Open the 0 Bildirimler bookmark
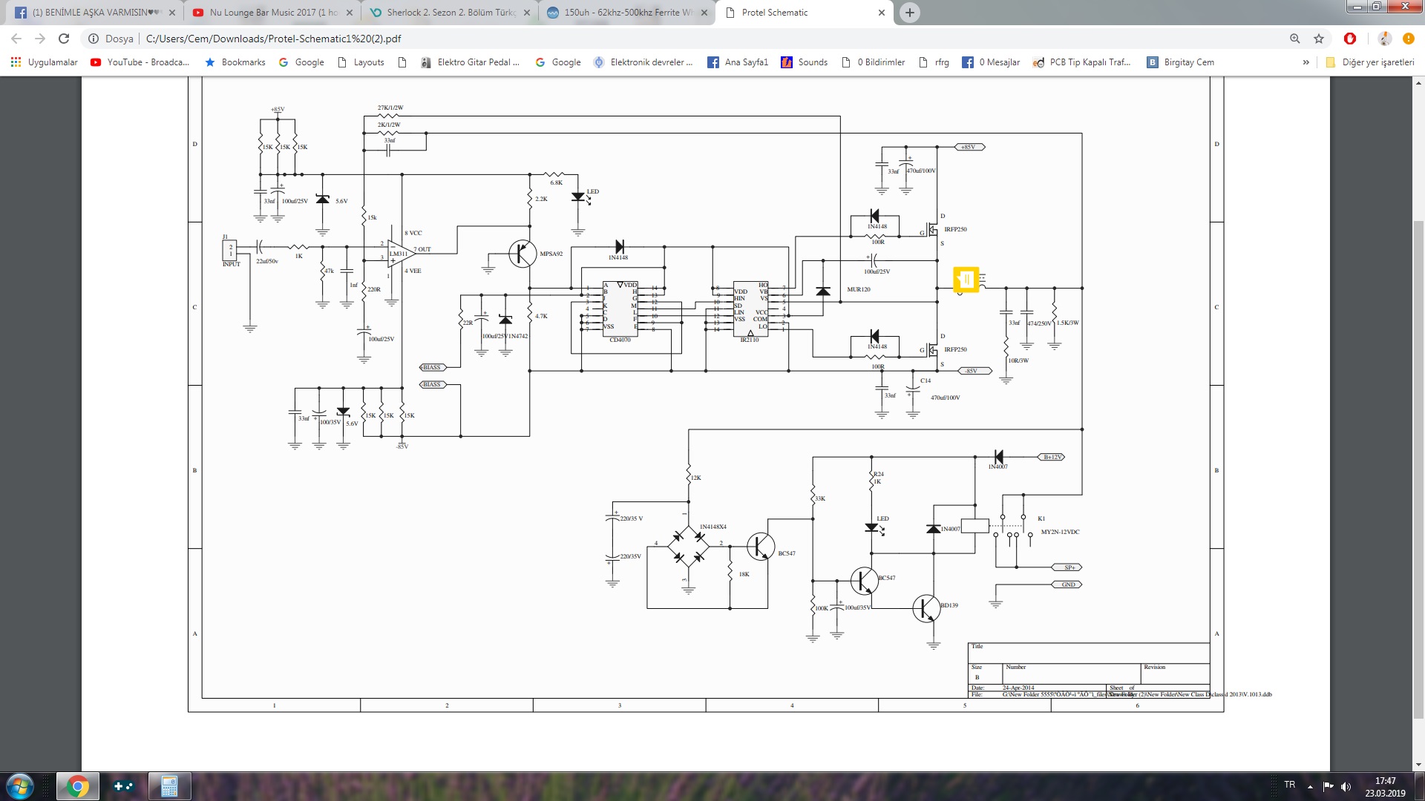The height and width of the screenshot is (801, 1425). (873, 62)
